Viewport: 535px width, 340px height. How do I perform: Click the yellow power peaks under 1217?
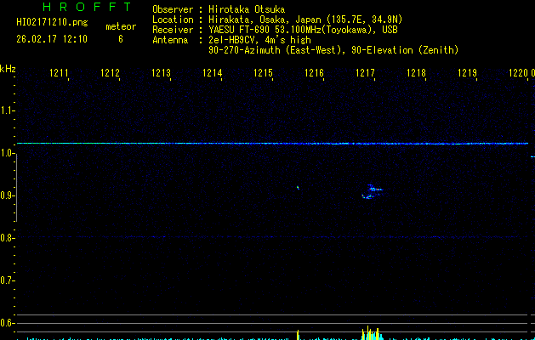point(369,333)
